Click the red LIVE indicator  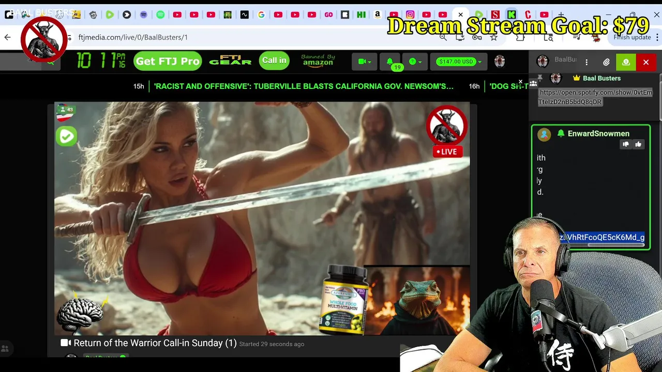tap(447, 151)
